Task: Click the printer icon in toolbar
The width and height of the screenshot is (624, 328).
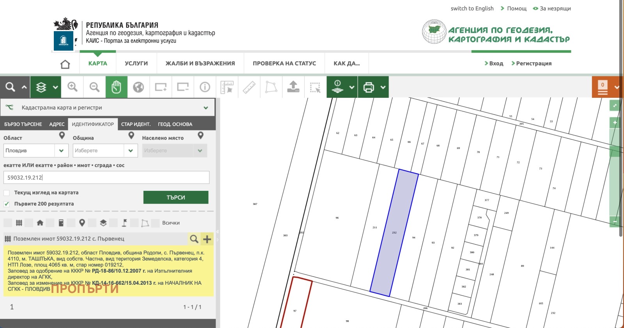Action: 369,87
